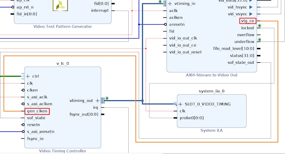Click the debug bug icon on vtiming_out
This screenshot has width=285, height=154.
107,98
